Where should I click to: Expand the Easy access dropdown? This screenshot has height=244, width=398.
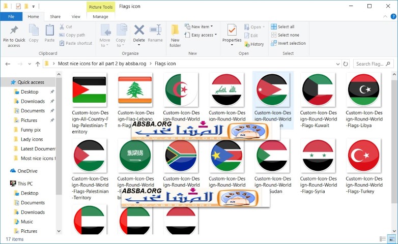tap(201, 35)
